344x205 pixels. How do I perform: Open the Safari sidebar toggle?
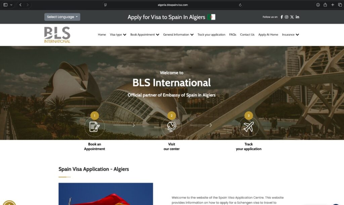[5, 5]
